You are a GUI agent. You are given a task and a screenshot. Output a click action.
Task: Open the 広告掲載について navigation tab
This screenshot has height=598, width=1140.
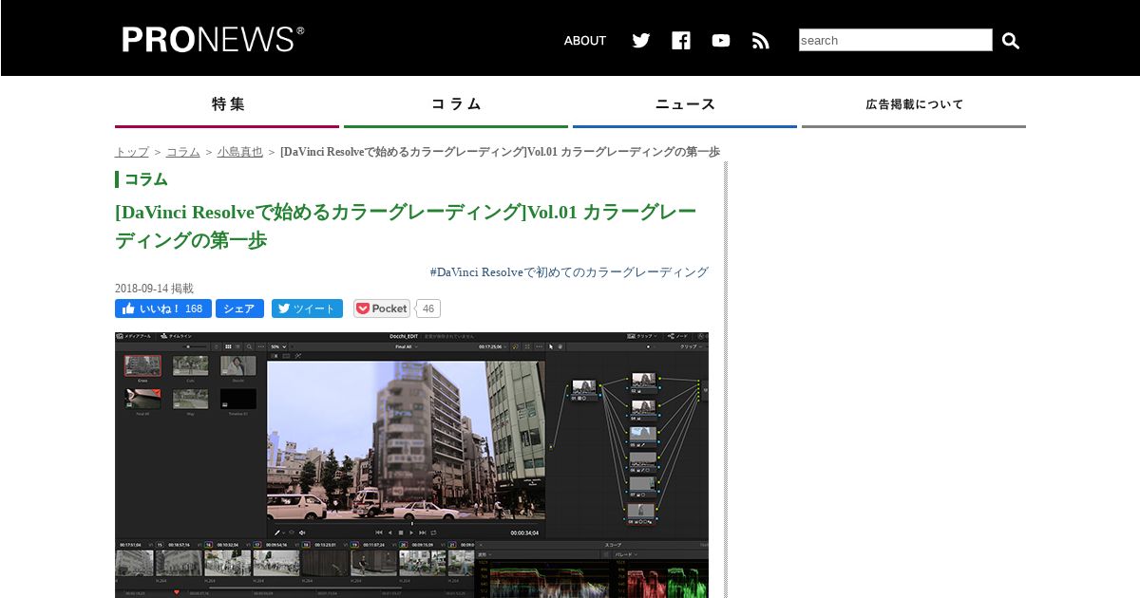click(914, 104)
